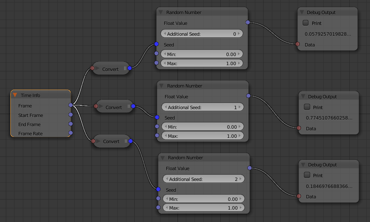The image size is (370, 222).
Task: Click the debug value text 0.0579257019828
Action: [328, 34]
